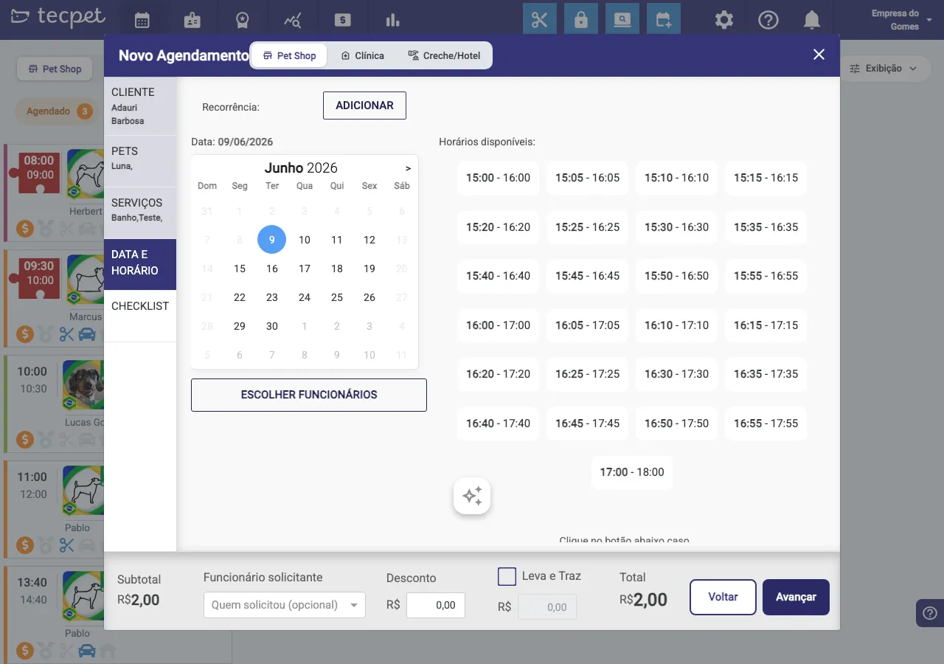Click ADICIONAR recurrence button
Screen dimensions: 944x664
click(x=364, y=106)
